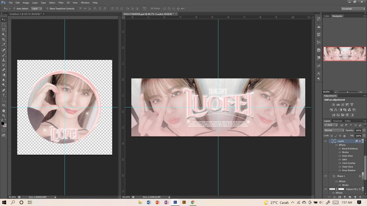This screenshot has height=206, width=367.
Task: Click the delete layer trash icon
Action: 360,197
